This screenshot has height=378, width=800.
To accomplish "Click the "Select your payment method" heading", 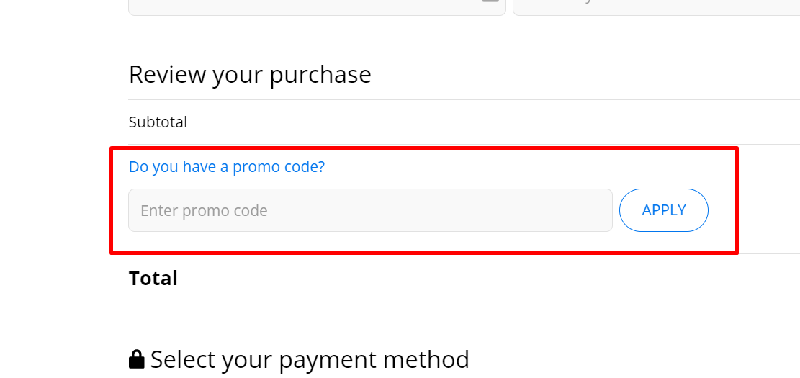I will (310, 359).
